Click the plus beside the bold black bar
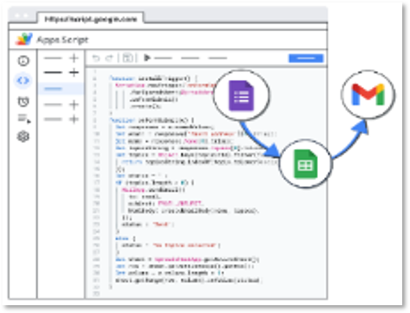This screenshot has width=410, height=313. click(74, 73)
